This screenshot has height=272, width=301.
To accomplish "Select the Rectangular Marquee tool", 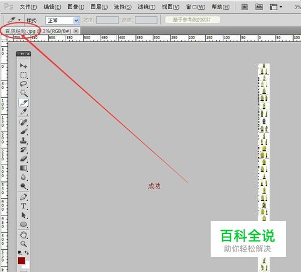I will point(23,75).
